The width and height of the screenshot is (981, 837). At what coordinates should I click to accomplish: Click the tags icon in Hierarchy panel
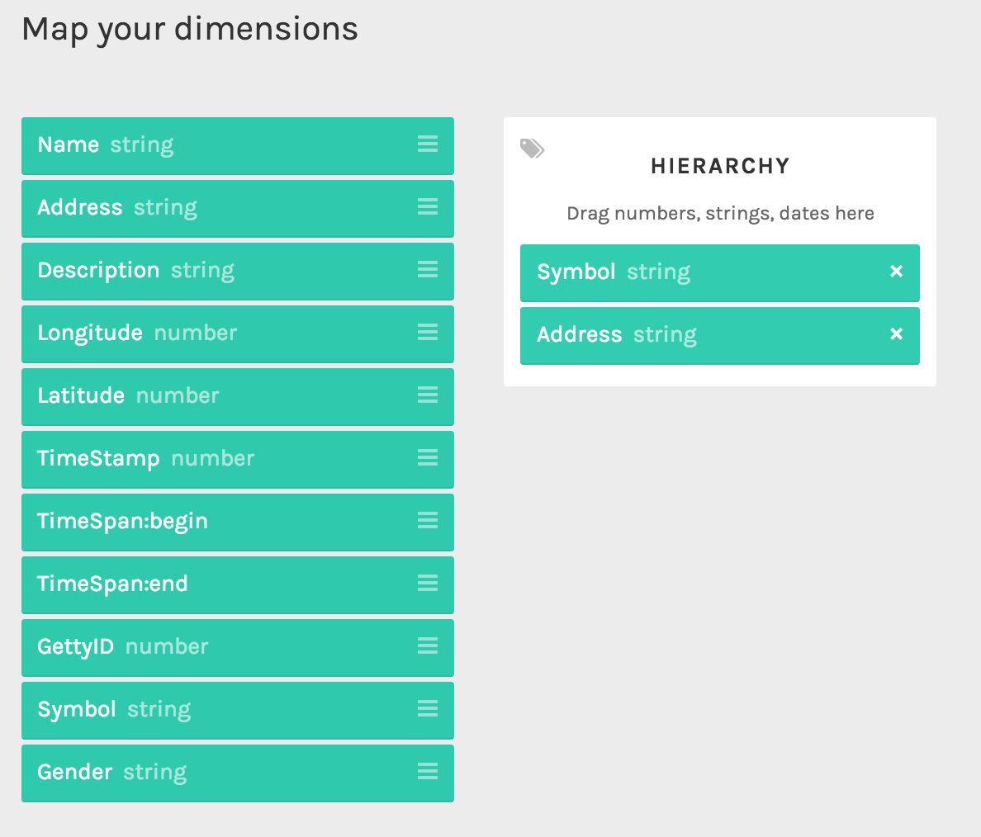(533, 149)
